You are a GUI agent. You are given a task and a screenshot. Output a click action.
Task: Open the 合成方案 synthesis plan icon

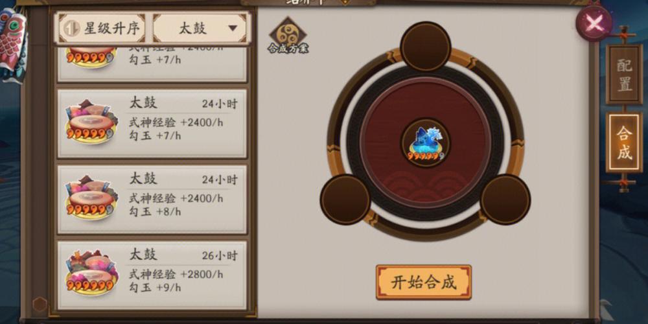pos(288,36)
